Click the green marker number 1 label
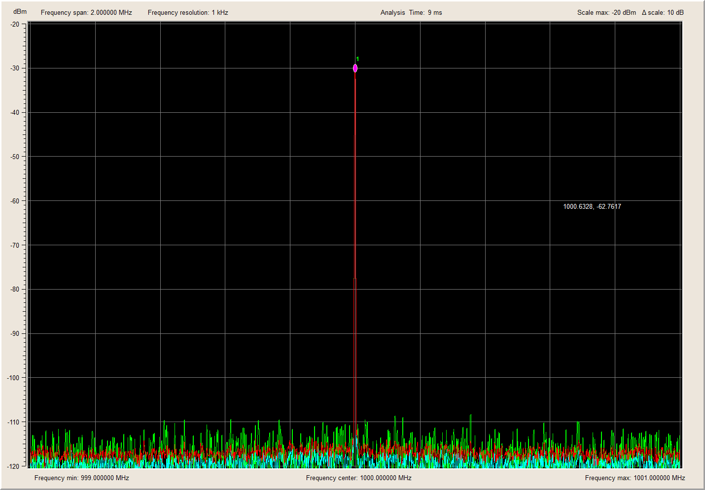 pyautogui.click(x=357, y=59)
